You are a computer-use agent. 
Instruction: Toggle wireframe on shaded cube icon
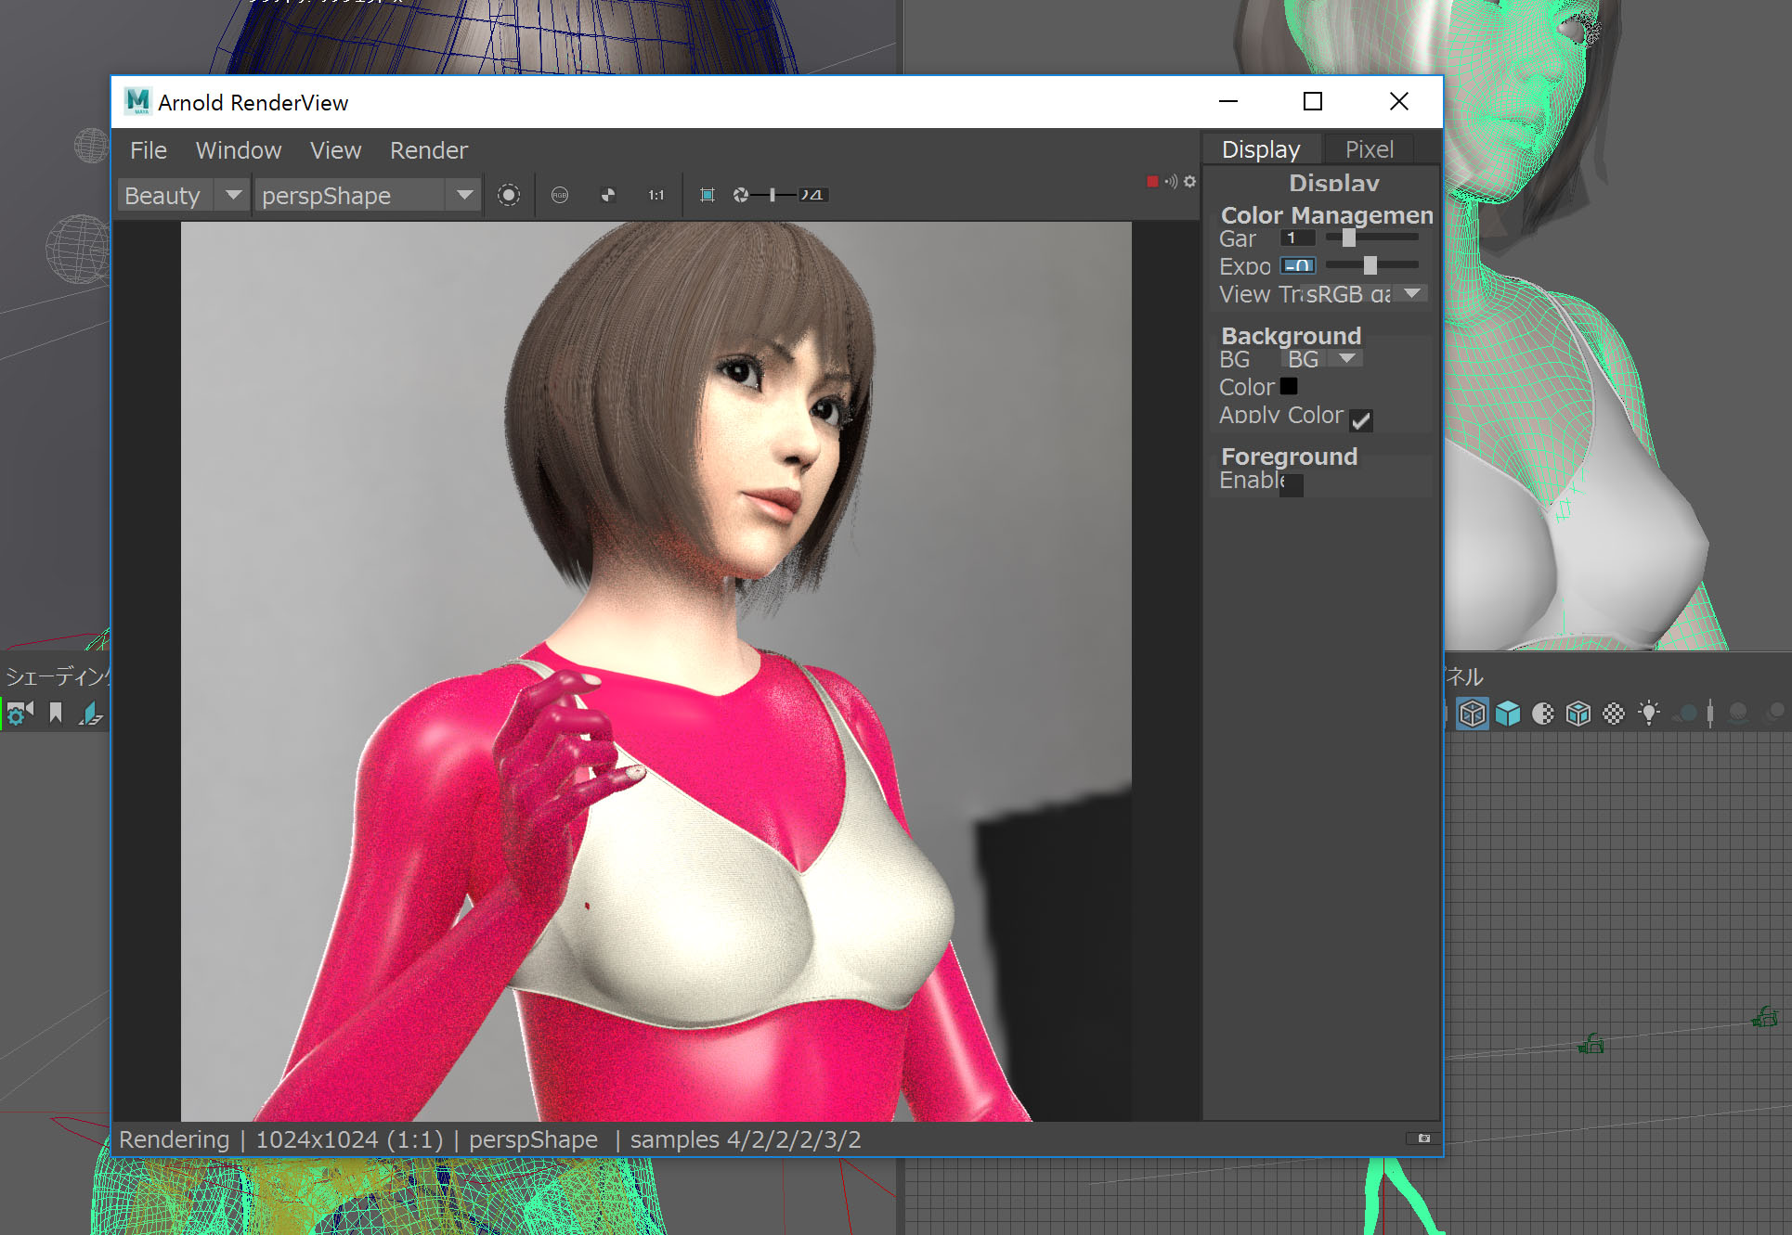[1578, 713]
